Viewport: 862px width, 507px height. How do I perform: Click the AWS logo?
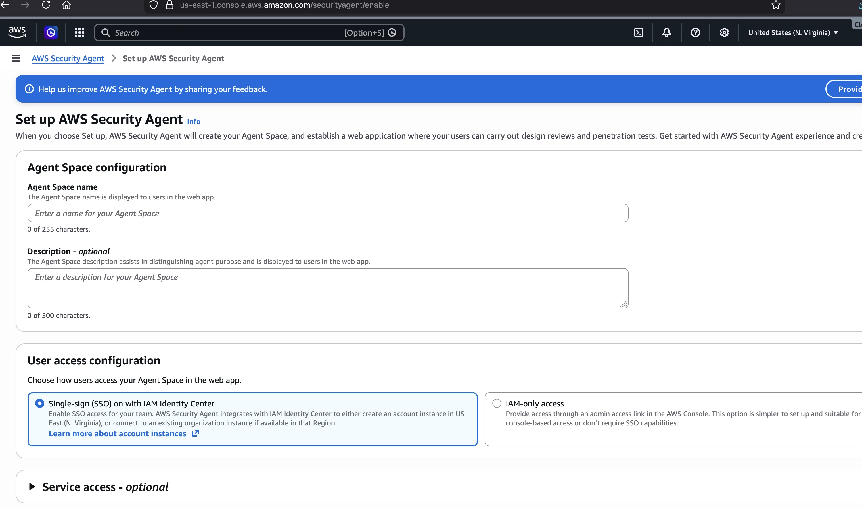point(17,32)
